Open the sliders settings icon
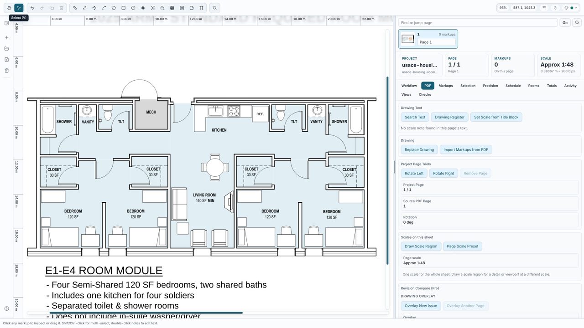584x328 pixels. coord(544,8)
